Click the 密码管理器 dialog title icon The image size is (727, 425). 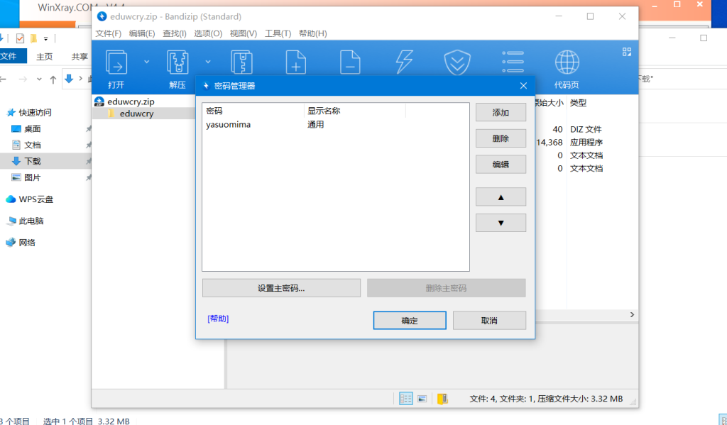[207, 86]
